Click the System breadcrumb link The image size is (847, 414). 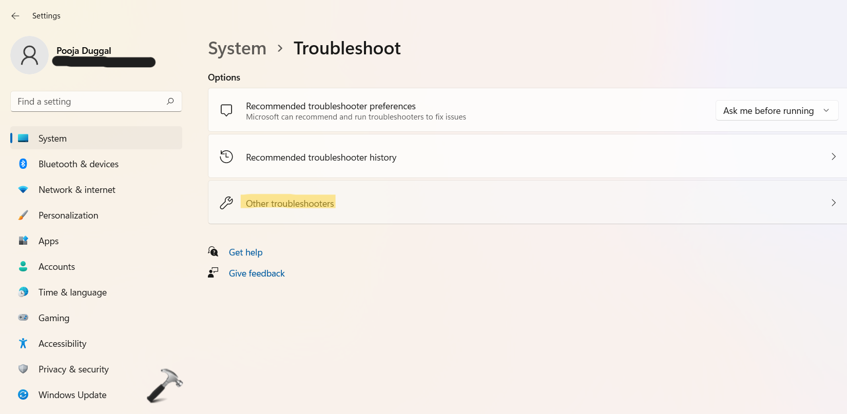(237, 48)
